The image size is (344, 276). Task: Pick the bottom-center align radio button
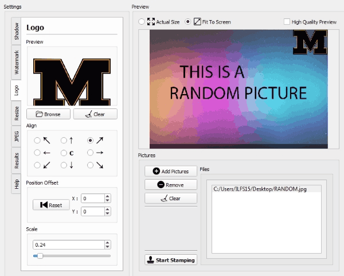pyautogui.click(x=64, y=165)
